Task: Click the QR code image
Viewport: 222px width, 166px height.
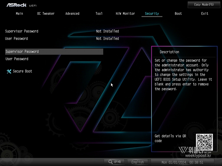Action: tap(204, 142)
